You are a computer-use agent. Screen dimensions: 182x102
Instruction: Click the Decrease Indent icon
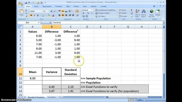coord(70,15)
